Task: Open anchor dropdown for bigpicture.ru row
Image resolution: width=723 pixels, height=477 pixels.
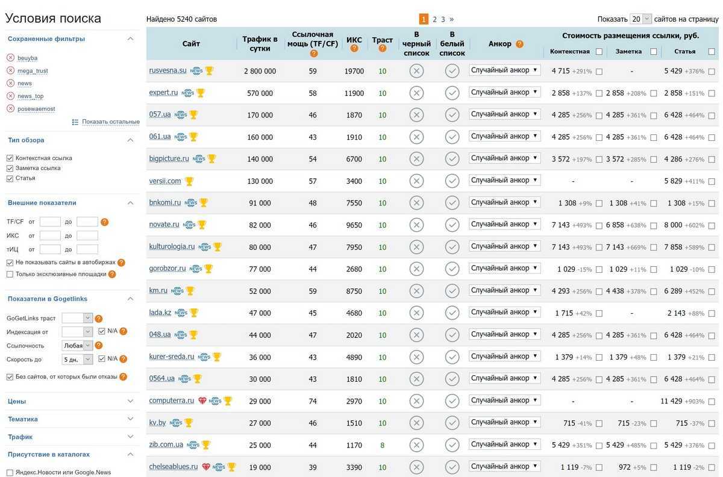Action: (504, 158)
